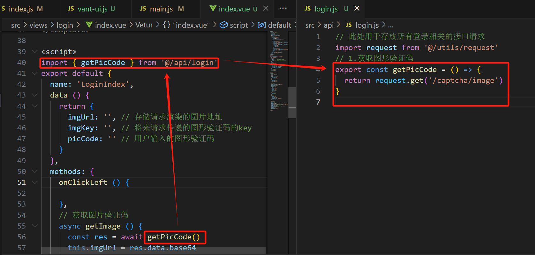
Task: Click the first-line comment in login.js
Action: pos(410,36)
